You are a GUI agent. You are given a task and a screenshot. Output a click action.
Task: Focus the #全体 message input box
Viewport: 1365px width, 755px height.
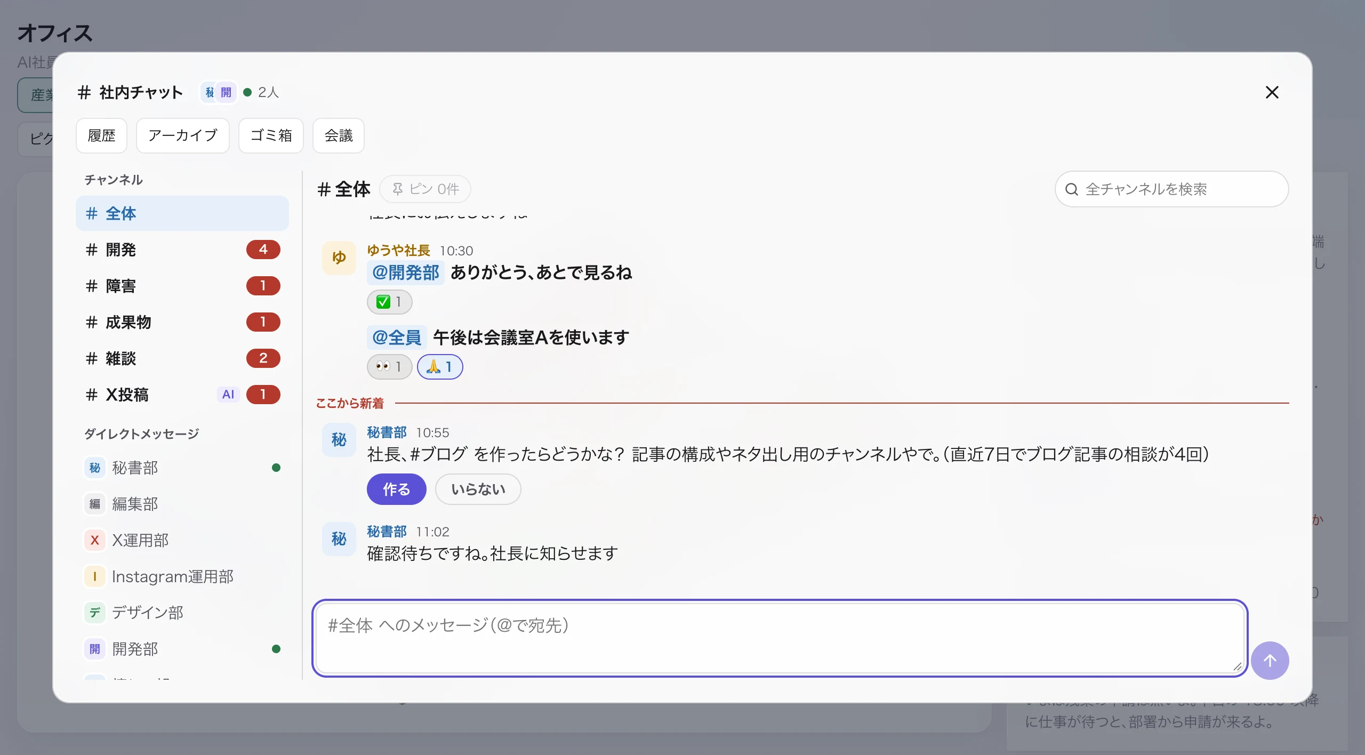pyautogui.click(x=780, y=638)
